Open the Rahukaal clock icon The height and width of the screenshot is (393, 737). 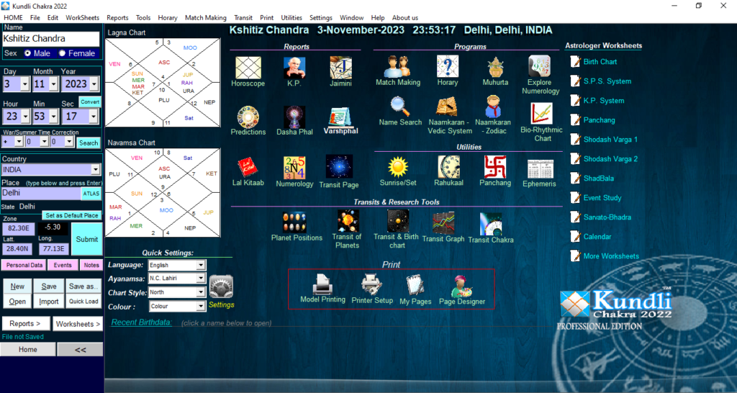point(449,166)
